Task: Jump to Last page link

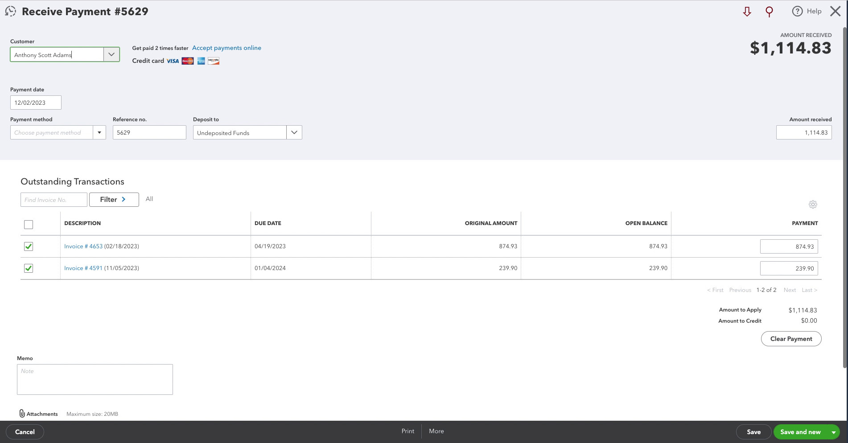Action: click(x=809, y=290)
